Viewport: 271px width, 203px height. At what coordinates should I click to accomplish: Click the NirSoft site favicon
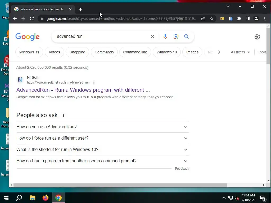20,80
